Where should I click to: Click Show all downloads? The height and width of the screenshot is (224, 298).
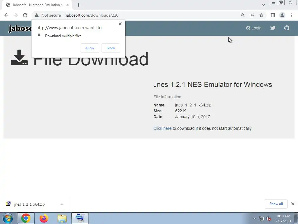click(x=276, y=204)
